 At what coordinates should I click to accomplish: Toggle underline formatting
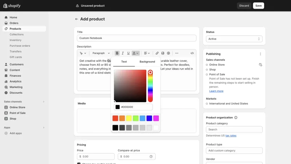[128, 53]
